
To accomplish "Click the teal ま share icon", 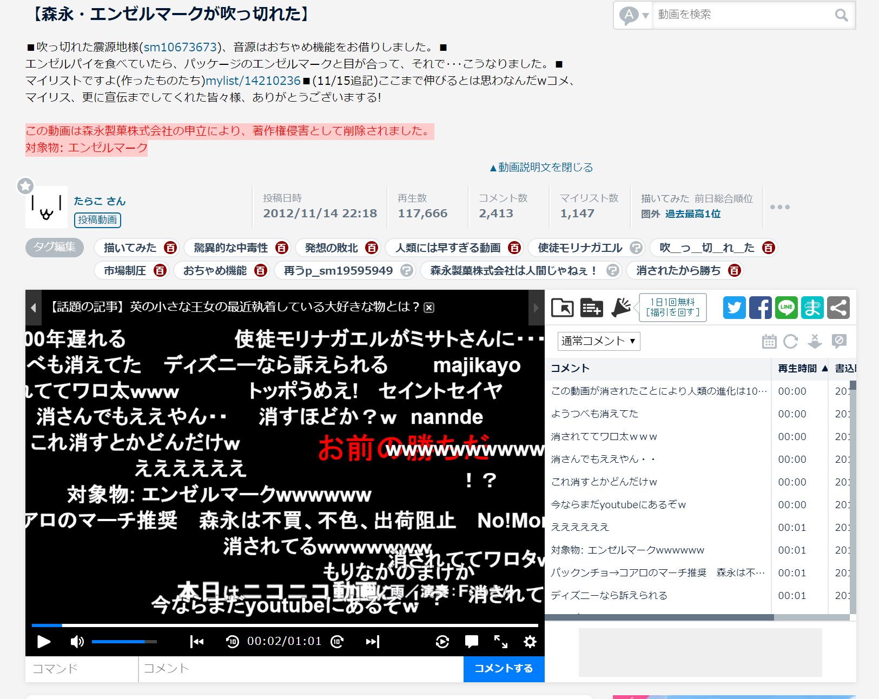I will pyautogui.click(x=812, y=308).
